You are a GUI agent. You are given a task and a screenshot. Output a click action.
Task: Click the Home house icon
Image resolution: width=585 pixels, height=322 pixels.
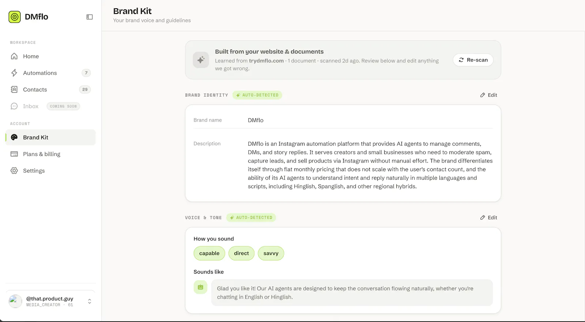point(14,56)
